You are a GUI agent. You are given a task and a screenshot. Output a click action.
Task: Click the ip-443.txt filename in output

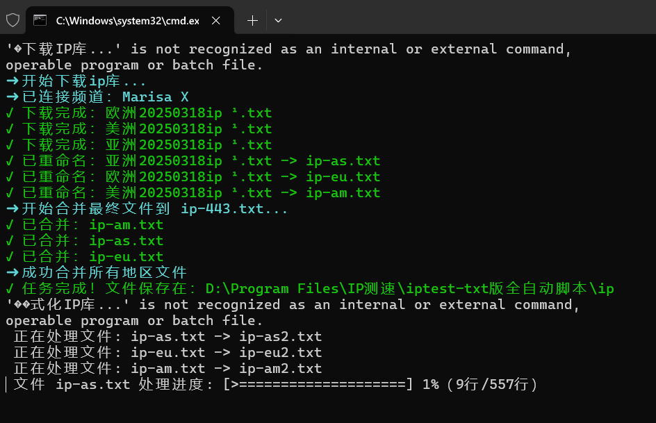(x=222, y=208)
